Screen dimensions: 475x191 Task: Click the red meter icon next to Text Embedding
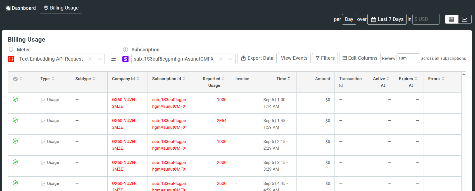pos(11,59)
